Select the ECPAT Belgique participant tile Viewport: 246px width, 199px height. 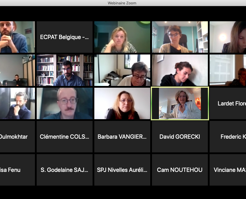point(64,37)
